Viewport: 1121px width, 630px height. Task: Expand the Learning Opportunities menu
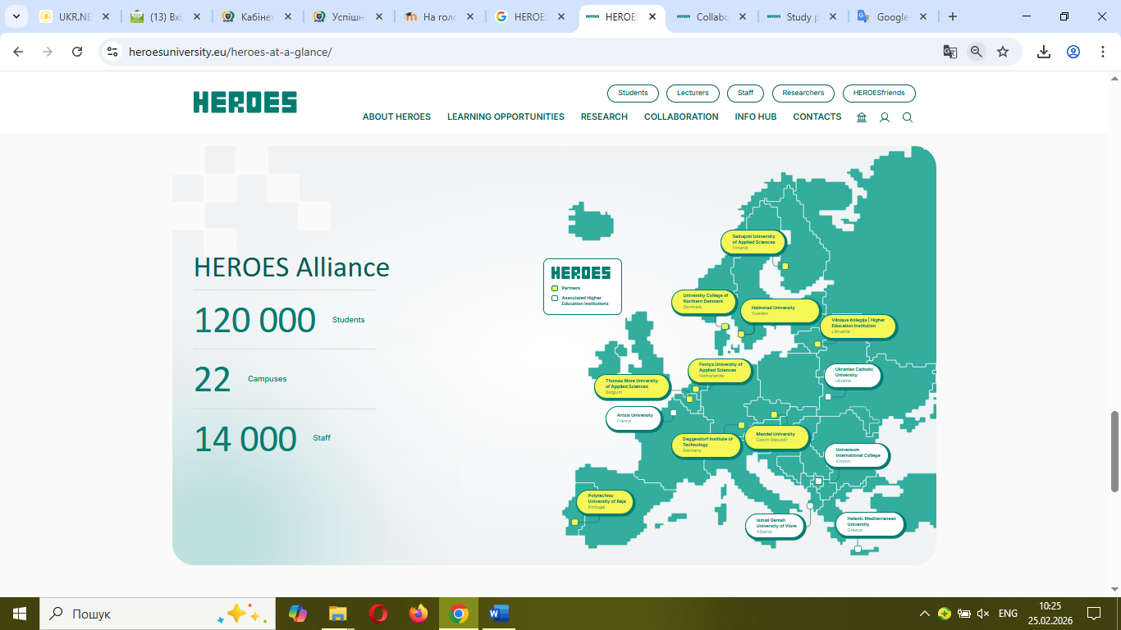(506, 117)
